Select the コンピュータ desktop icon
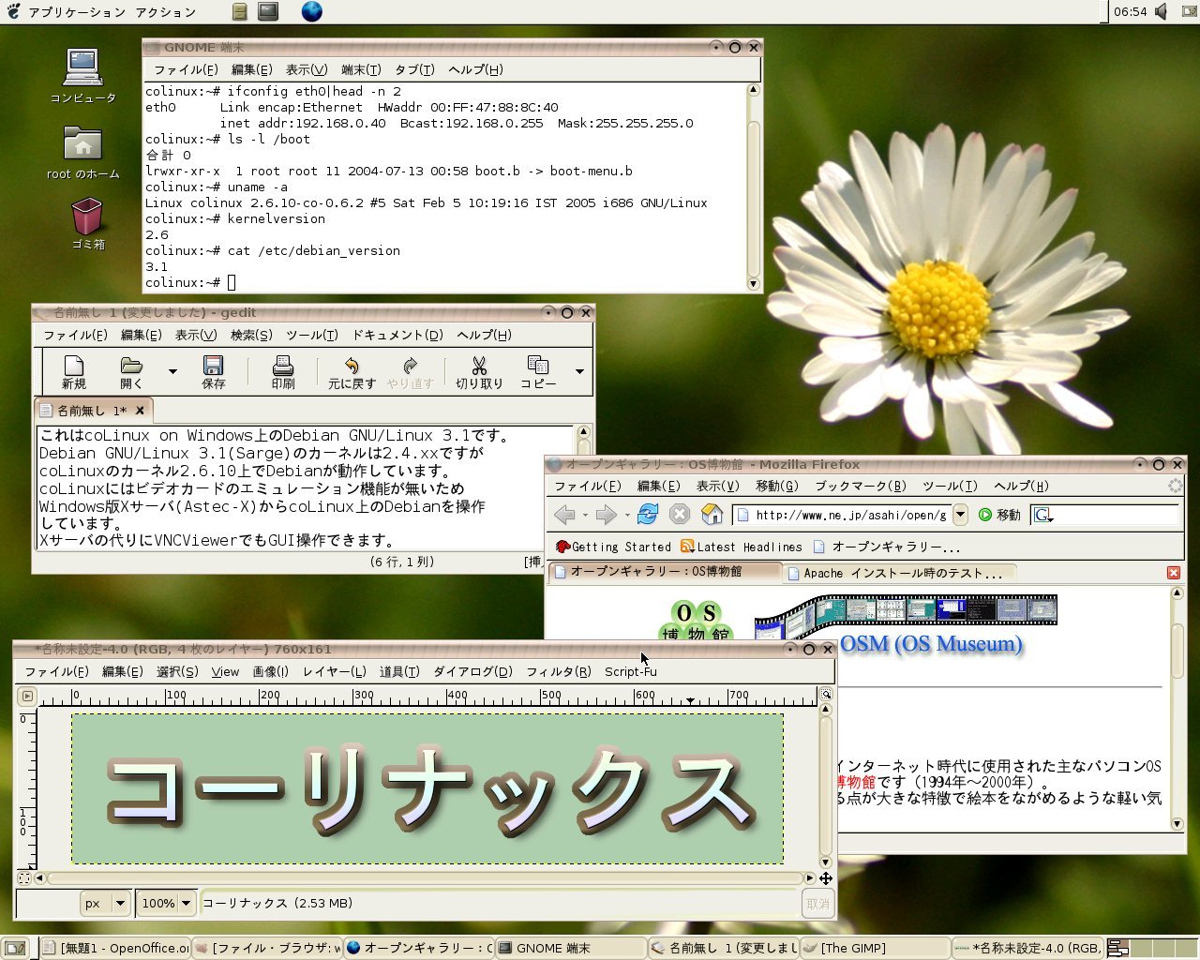This screenshot has height=960, width=1200. pos(82,76)
